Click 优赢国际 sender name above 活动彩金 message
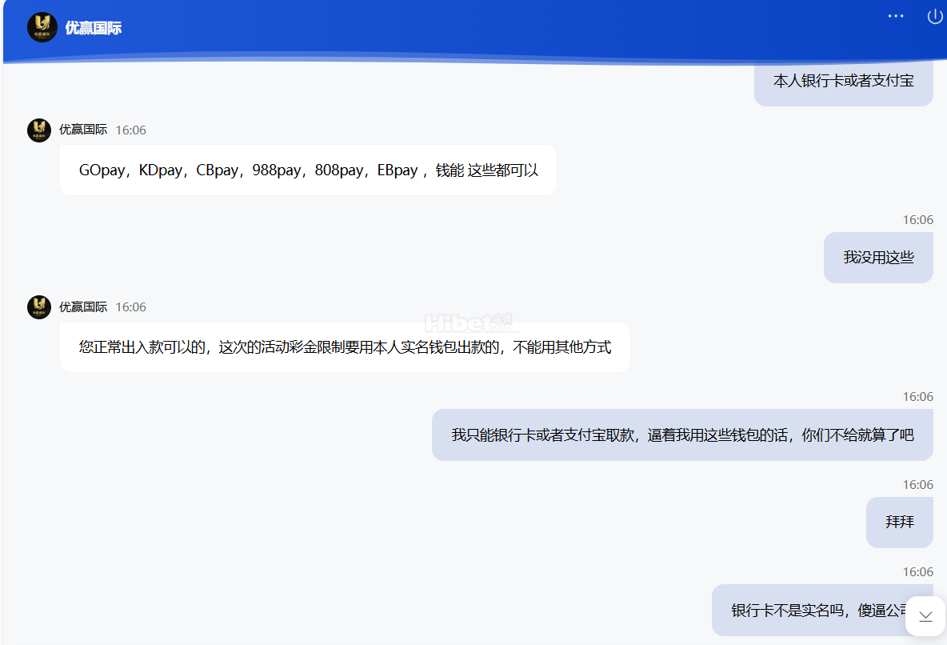947x645 pixels. [x=83, y=306]
